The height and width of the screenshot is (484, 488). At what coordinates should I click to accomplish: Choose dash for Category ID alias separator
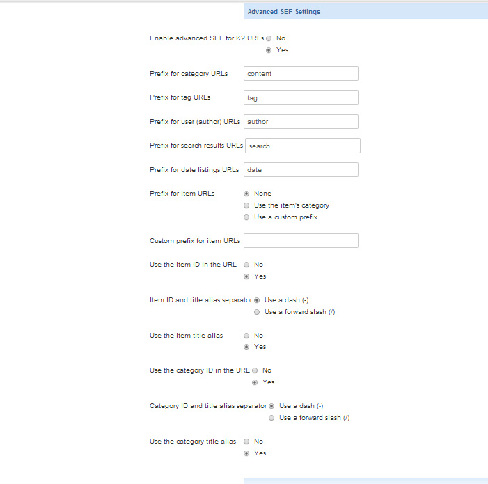pyautogui.click(x=271, y=406)
